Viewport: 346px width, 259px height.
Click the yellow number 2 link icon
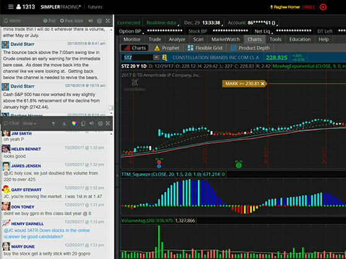tap(165, 57)
